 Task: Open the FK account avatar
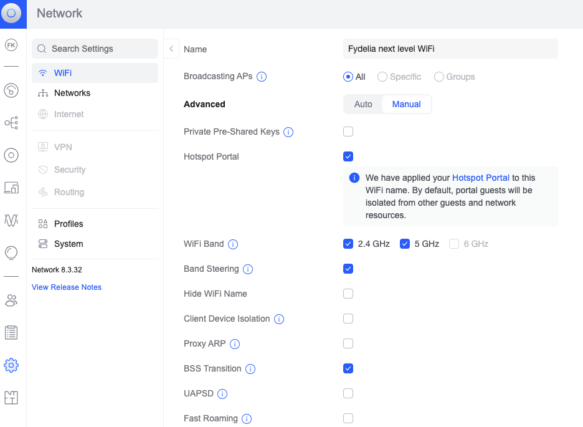[11, 45]
